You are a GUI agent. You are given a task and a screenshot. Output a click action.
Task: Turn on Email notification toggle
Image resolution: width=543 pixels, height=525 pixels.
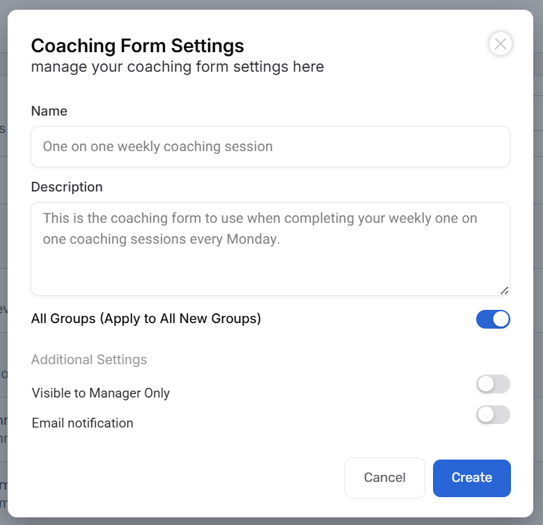(x=493, y=415)
